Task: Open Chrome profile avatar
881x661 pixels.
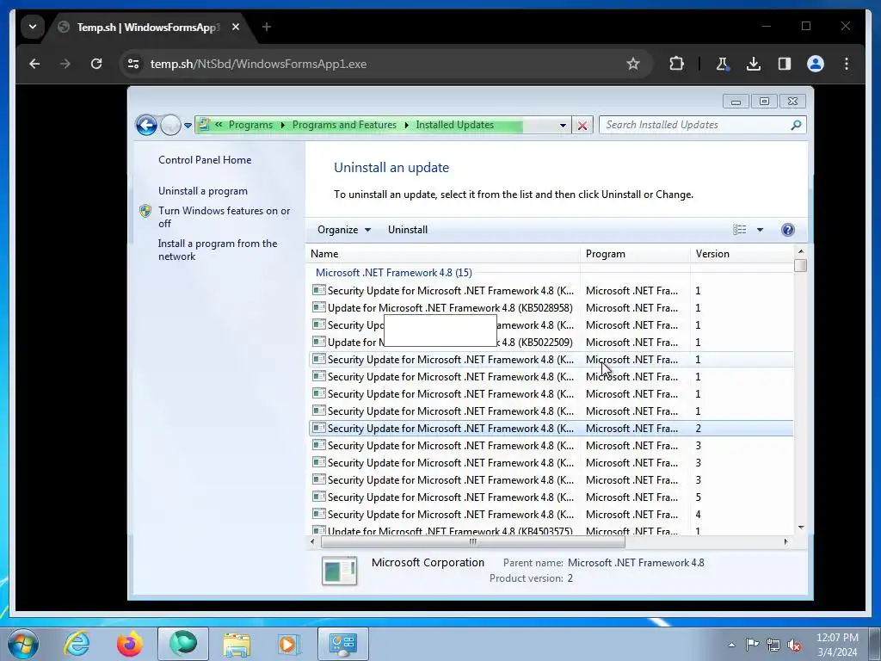Action: coord(816,64)
